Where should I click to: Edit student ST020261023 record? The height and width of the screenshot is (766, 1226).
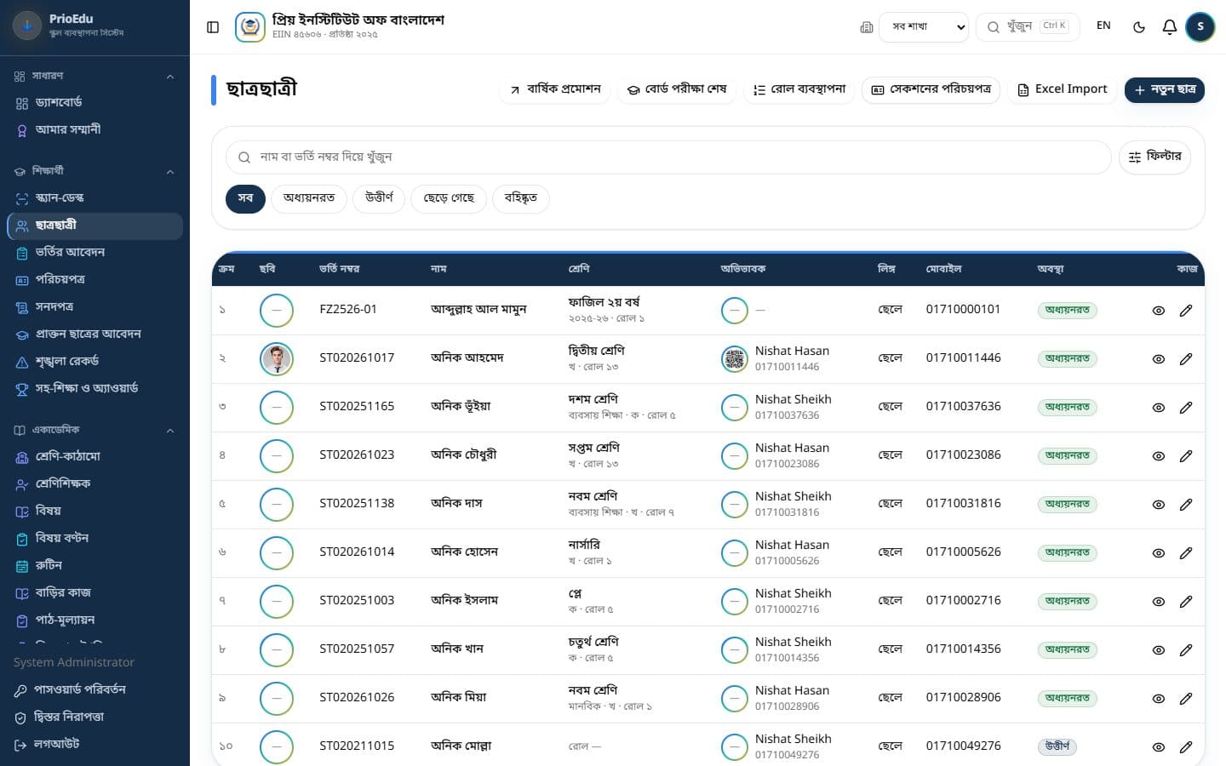[1186, 456]
